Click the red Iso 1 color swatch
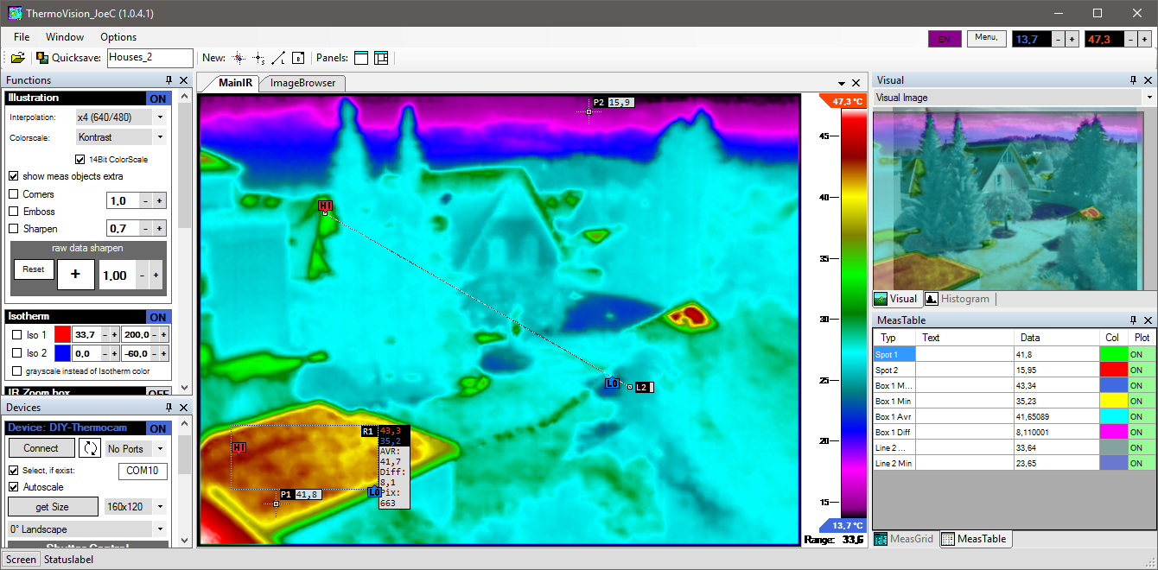 click(62, 334)
